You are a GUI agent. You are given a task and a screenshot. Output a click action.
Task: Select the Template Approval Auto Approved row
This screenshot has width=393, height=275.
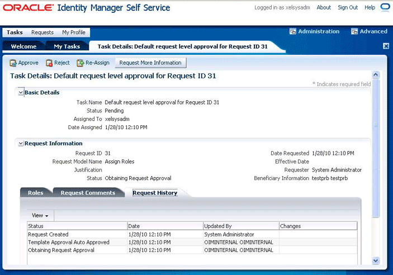coord(192,242)
